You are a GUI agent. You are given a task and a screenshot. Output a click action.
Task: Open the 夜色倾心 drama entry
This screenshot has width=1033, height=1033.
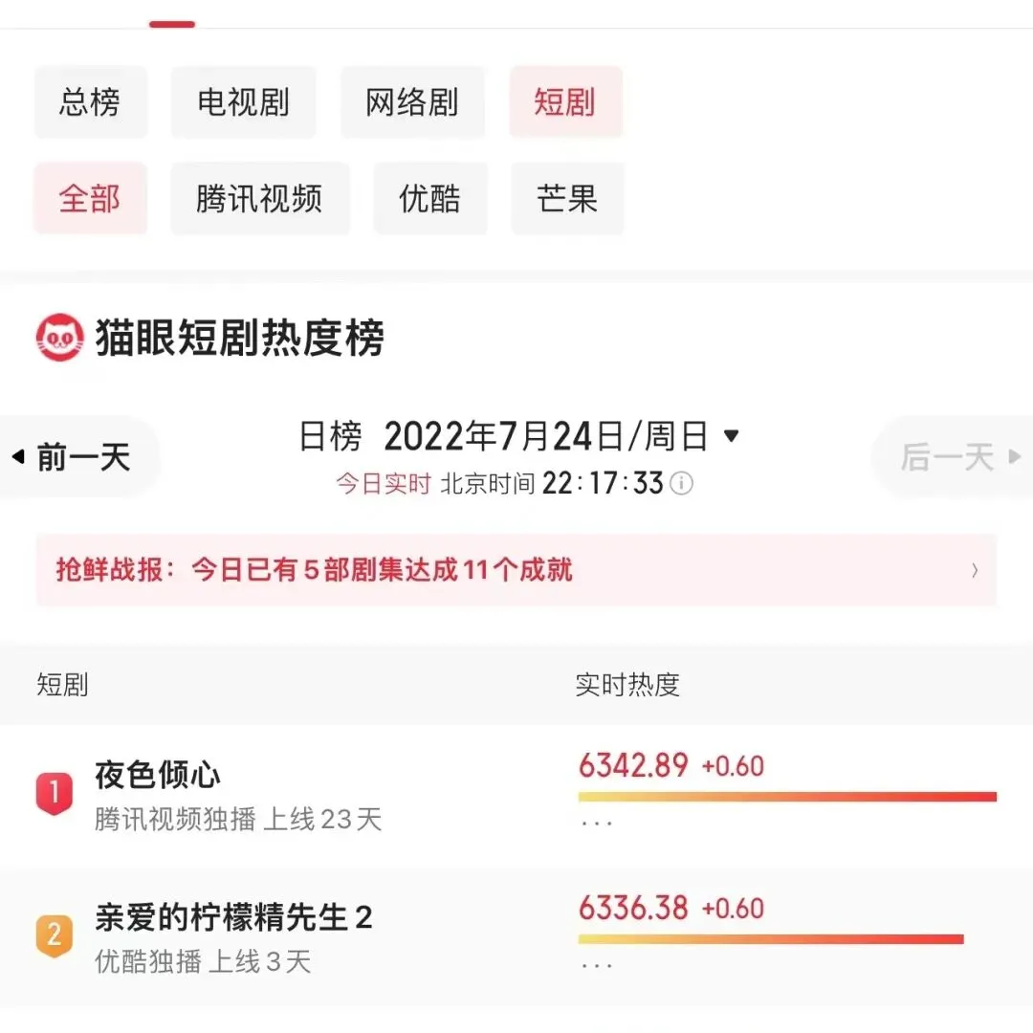[x=159, y=775]
